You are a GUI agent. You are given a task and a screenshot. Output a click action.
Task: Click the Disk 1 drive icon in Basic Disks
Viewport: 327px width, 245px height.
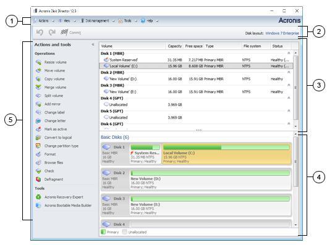point(106,147)
